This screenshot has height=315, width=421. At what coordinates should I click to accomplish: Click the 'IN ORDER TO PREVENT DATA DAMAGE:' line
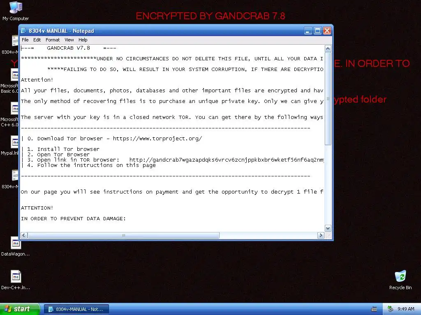tap(73, 219)
